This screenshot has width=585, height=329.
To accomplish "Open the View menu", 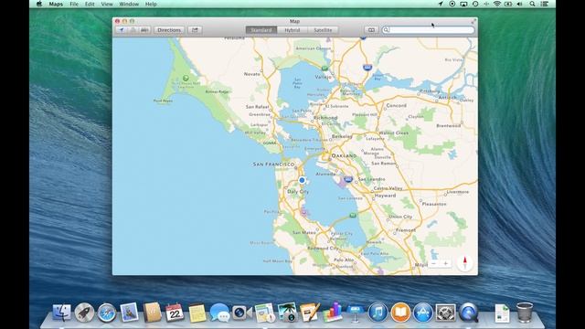I will [x=107, y=4].
